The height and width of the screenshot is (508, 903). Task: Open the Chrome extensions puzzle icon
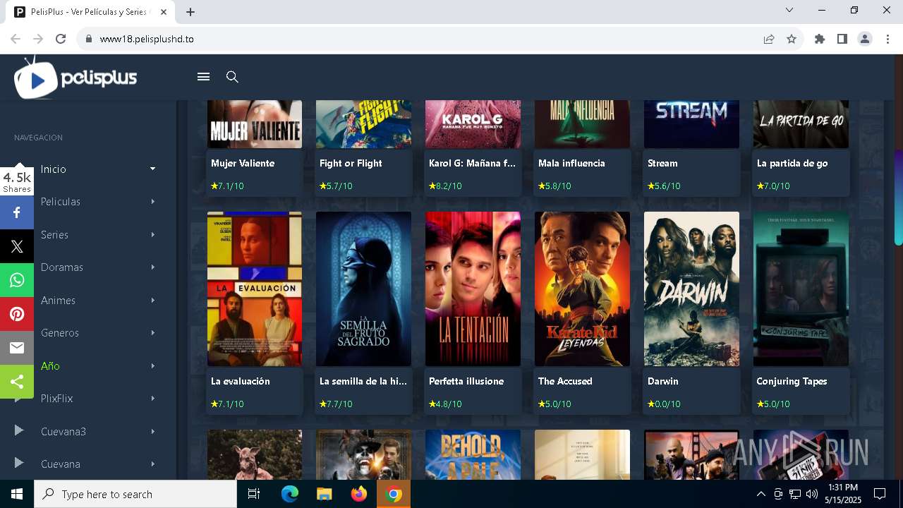[x=820, y=39]
